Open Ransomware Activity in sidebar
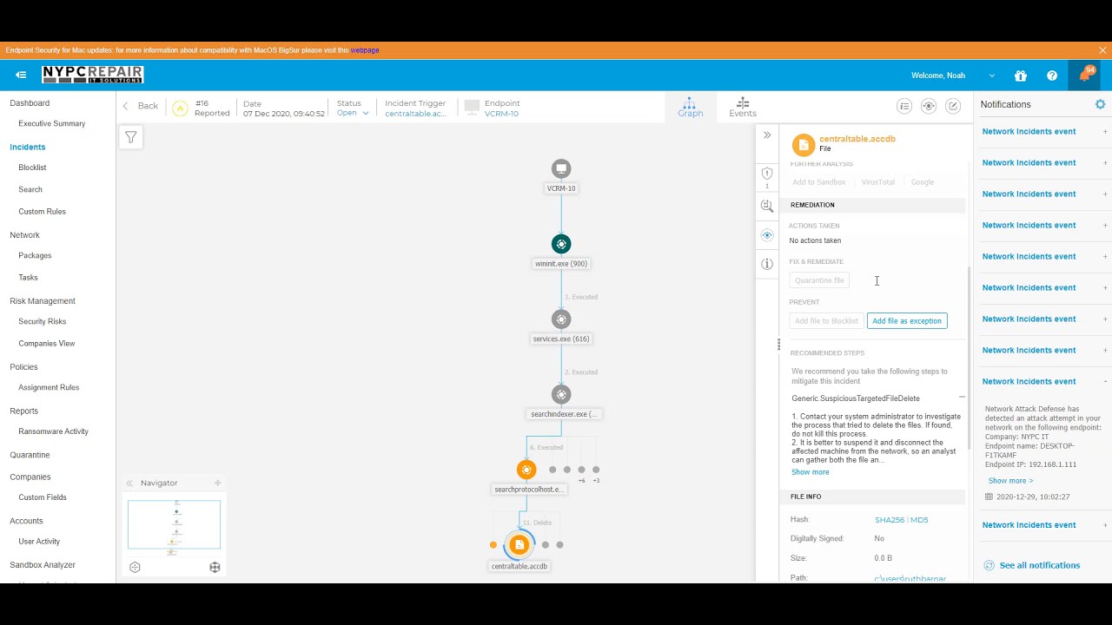This screenshot has height=625, width=1112. click(54, 431)
